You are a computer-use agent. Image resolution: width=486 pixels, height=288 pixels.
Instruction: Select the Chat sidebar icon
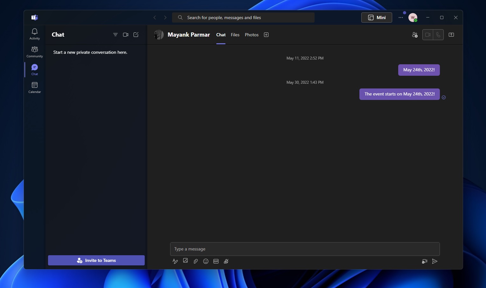coord(35,69)
